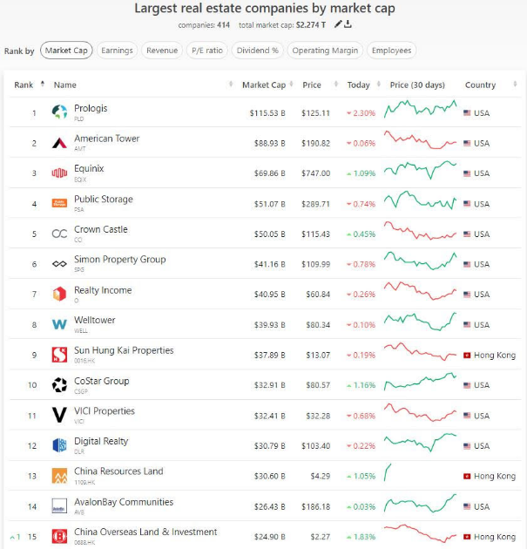Click the USA flag in CoStar Group row
This screenshot has height=549, width=527.
point(467,385)
